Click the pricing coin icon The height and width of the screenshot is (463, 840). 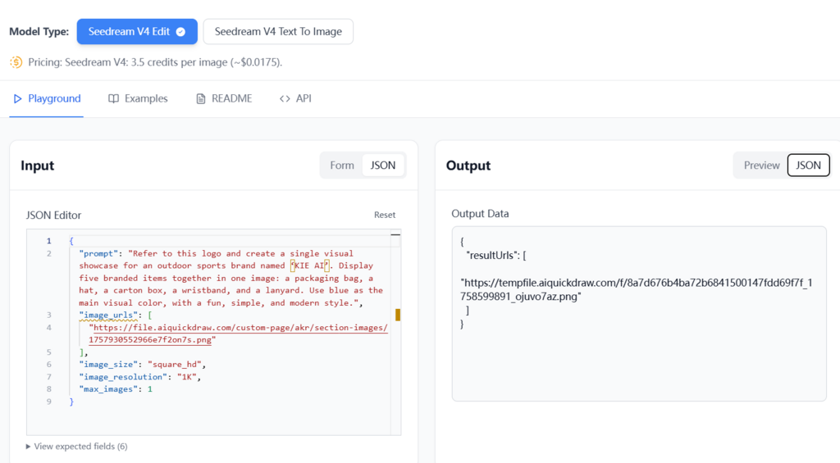tap(16, 62)
